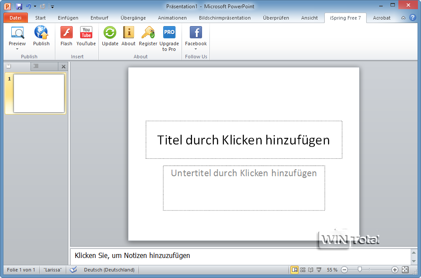Click the zoom slider handle

pyautogui.click(x=360, y=270)
